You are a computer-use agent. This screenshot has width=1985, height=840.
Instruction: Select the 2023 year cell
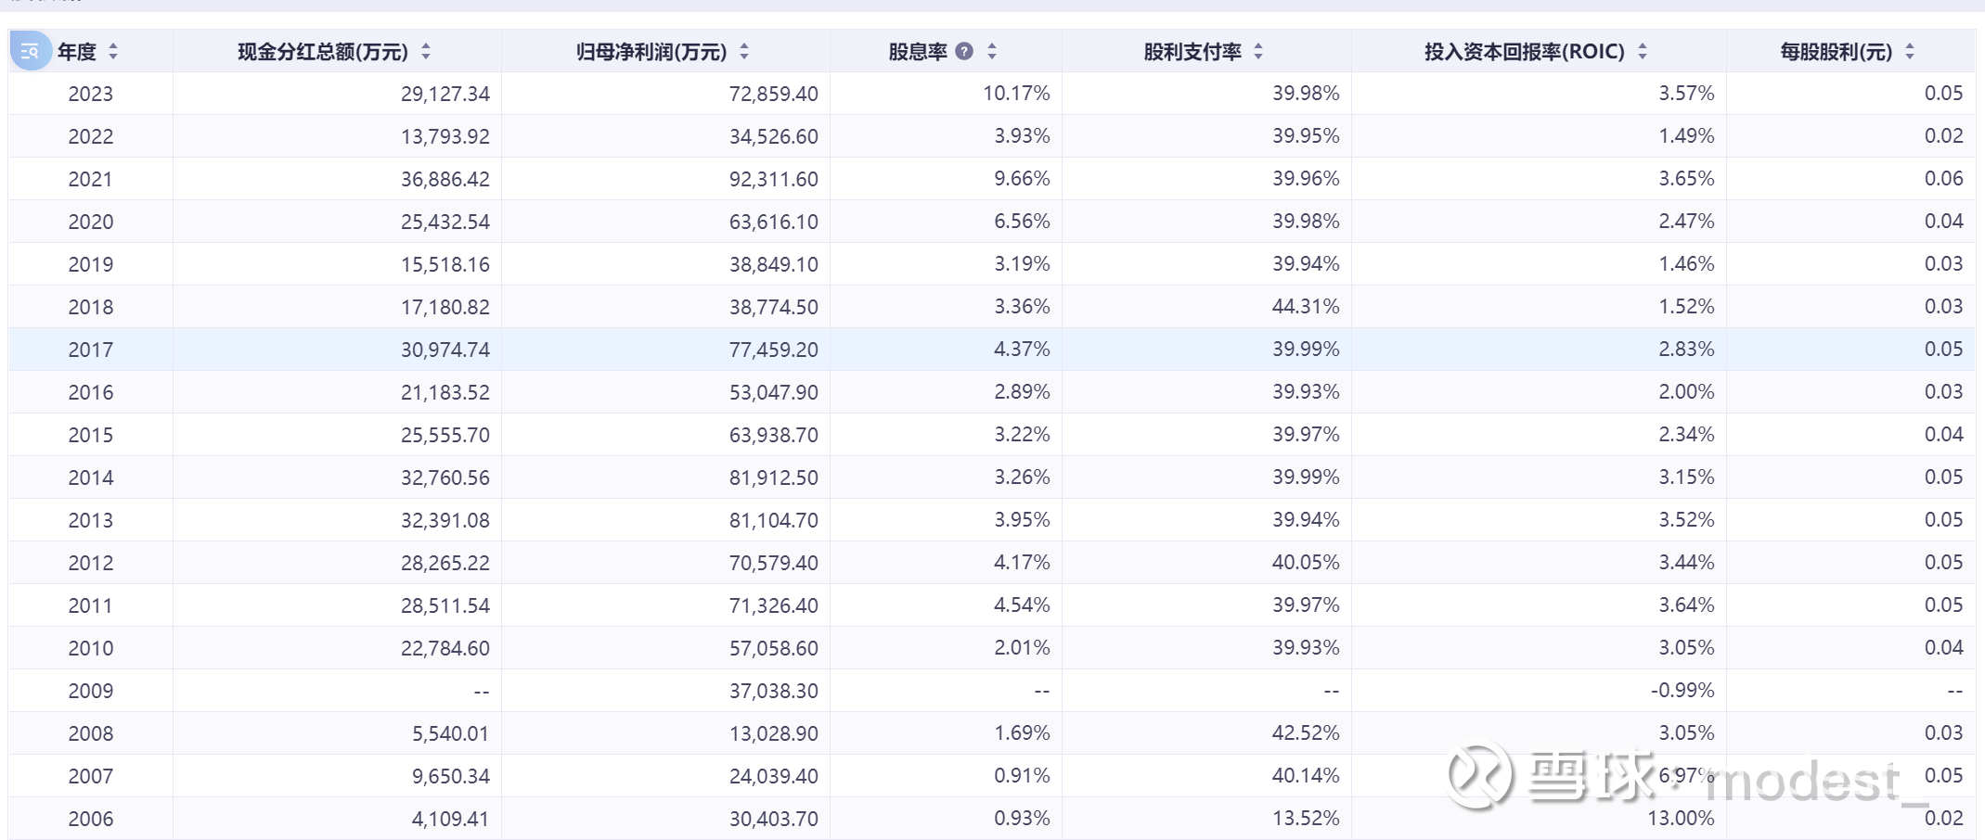(90, 94)
